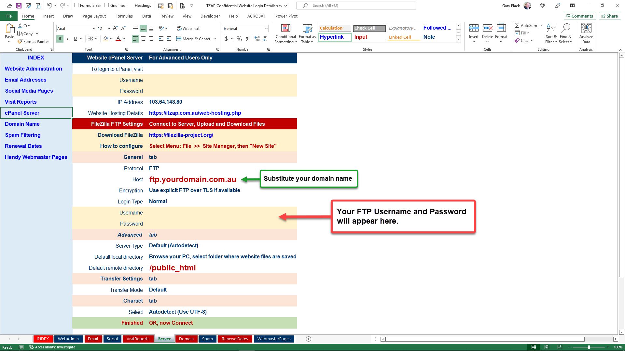The height and width of the screenshot is (351, 625).
Task: Click the Format Painter brush icon
Action: click(x=20, y=41)
